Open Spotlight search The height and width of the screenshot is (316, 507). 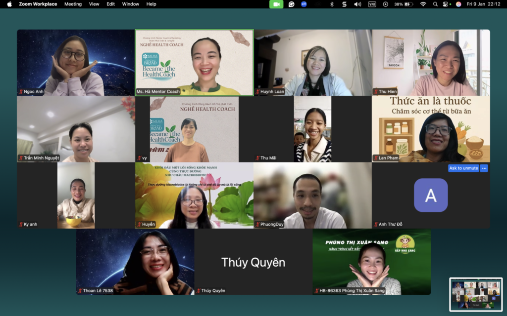tap(435, 4)
